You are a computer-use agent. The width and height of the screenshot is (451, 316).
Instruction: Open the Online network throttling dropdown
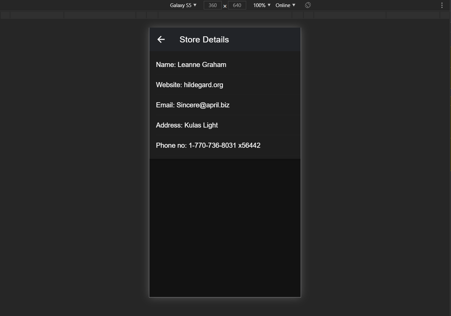(283, 5)
